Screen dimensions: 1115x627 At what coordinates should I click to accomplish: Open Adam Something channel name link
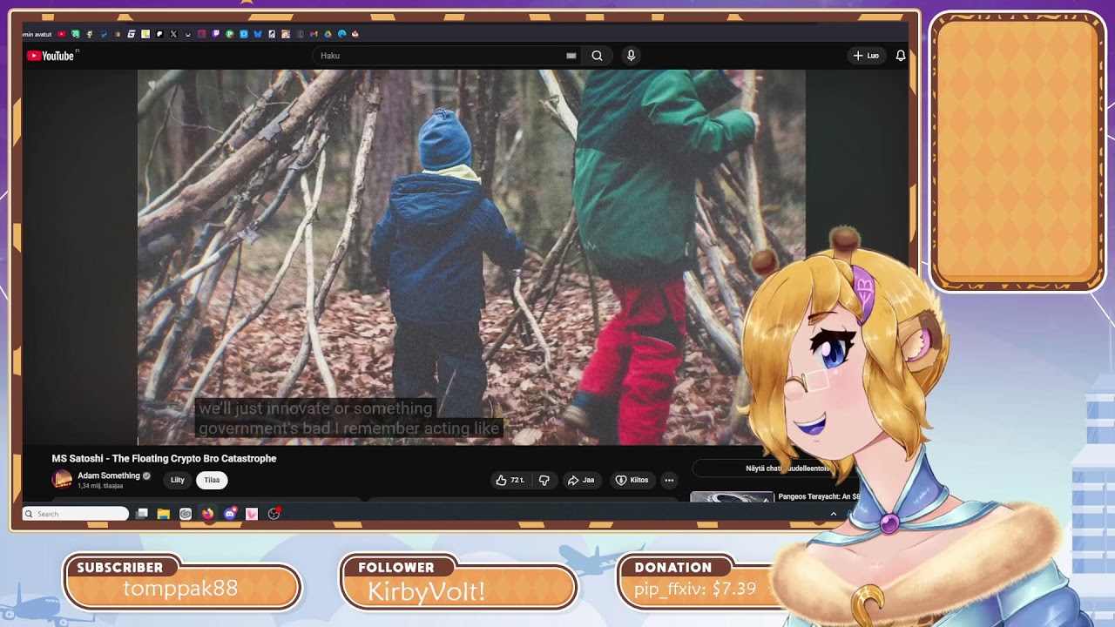(x=109, y=475)
